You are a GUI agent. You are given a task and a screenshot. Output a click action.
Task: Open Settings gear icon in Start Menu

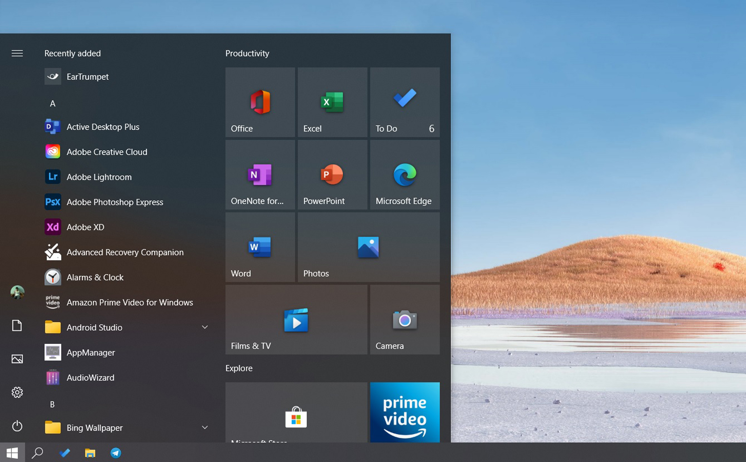(x=16, y=392)
